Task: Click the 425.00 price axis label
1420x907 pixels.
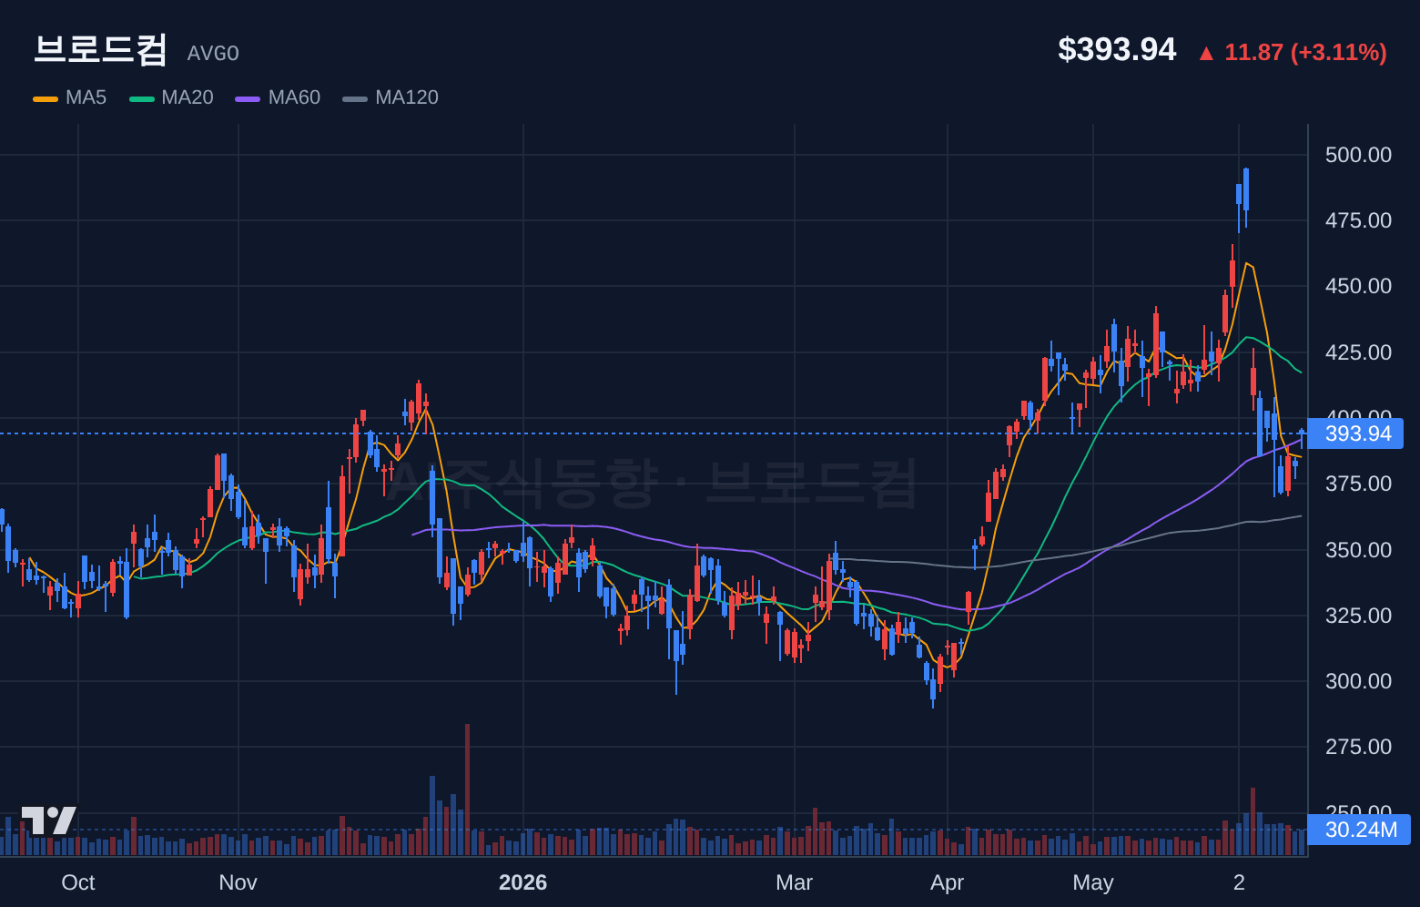Action: coord(1358,352)
